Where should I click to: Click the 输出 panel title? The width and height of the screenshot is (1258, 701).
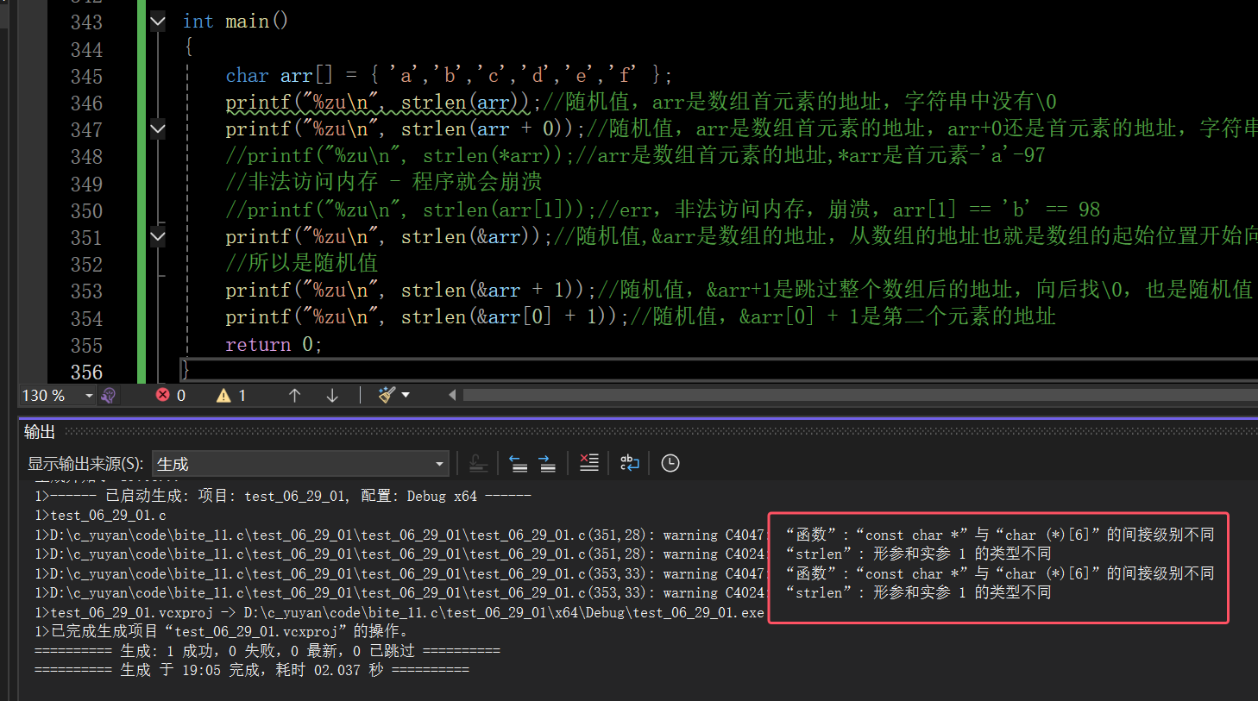[x=40, y=432]
